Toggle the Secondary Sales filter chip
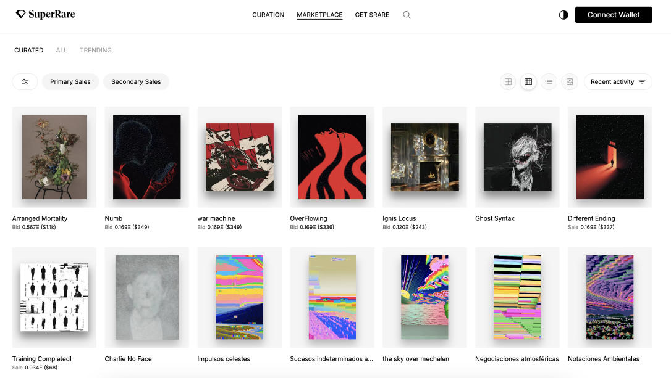Screen dimensions: 671x378 (x=136, y=81)
